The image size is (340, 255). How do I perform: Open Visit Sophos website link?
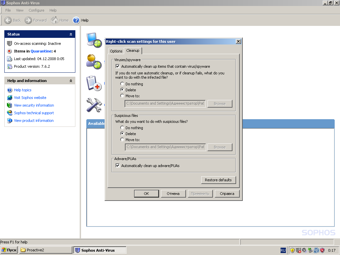point(30,98)
